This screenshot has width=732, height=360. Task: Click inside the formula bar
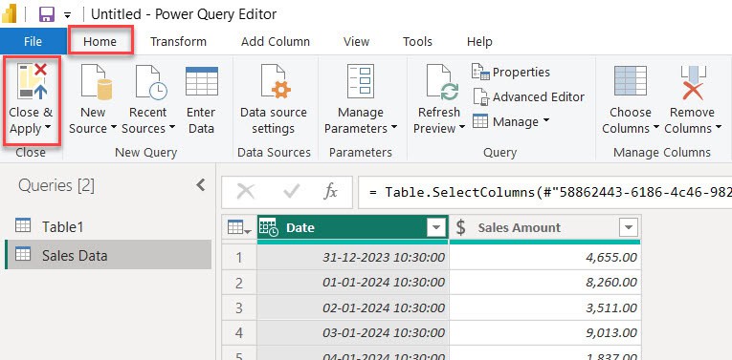point(544,192)
